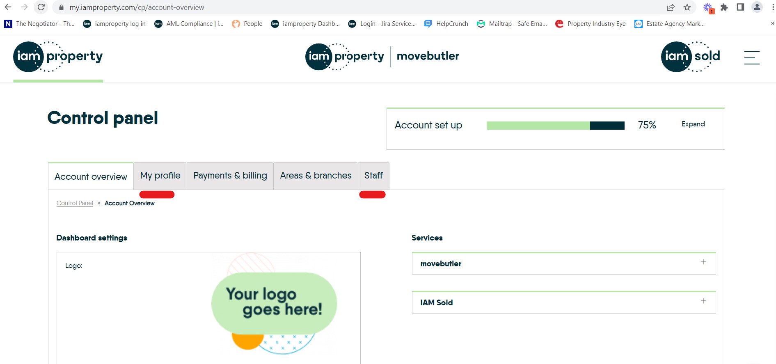Screen dimensions: 776x364
Task: Switch to the Payments & billing tab
Action: click(x=230, y=176)
